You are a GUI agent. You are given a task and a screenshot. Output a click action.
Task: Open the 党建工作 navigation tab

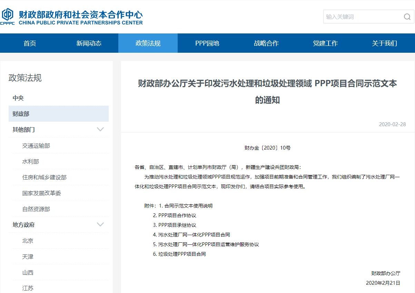click(x=325, y=43)
